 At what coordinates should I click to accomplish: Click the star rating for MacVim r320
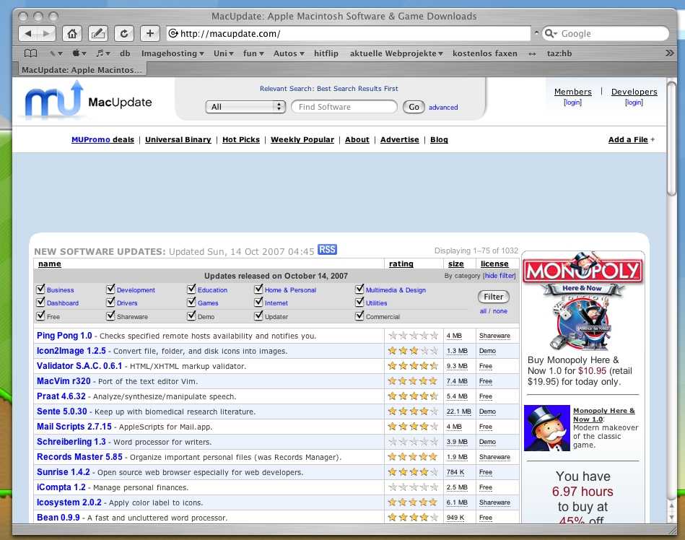point(413,381)
